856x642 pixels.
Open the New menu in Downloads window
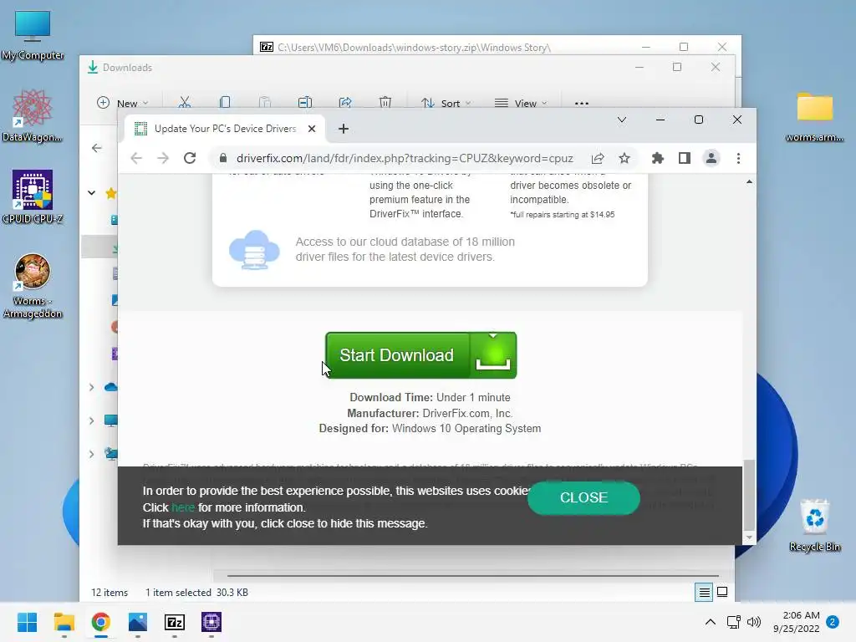(122, 103)
